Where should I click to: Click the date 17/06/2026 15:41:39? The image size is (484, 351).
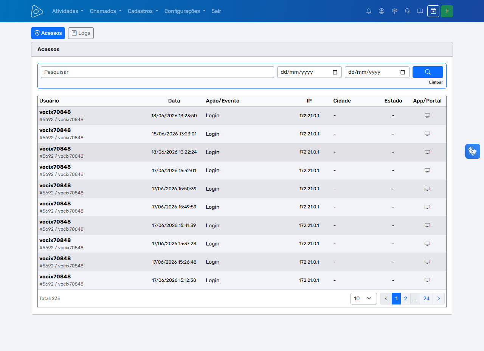click(174, 225)
